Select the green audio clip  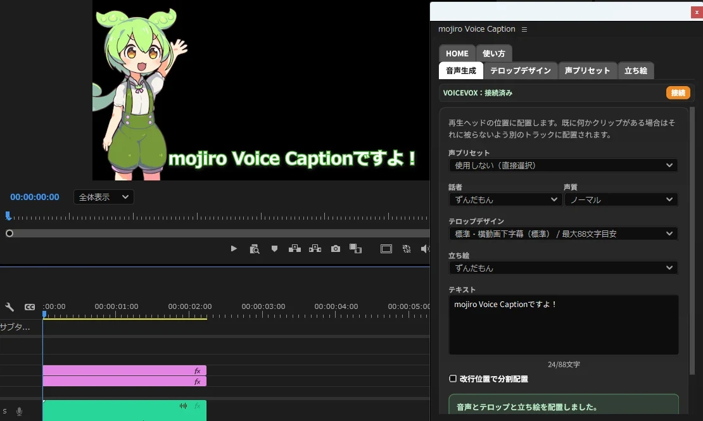coord(124,411)
